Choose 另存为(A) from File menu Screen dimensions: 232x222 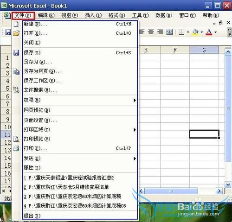point(80,62)
